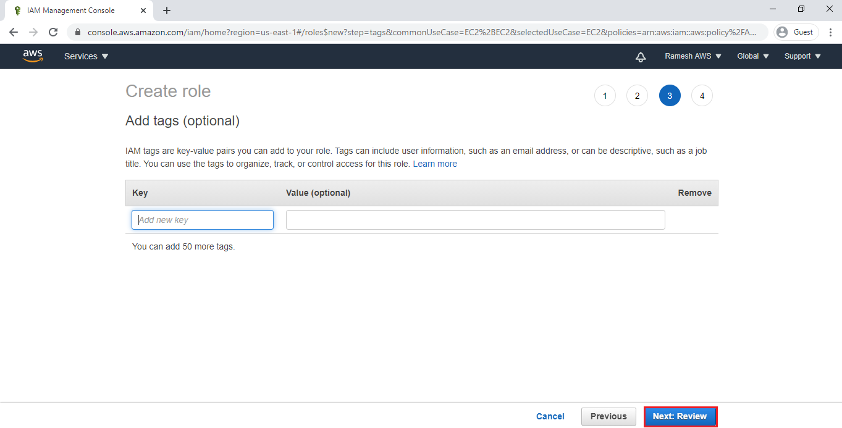
Task: Open Chrome three-dot menu
Action: tap(830, 32)
